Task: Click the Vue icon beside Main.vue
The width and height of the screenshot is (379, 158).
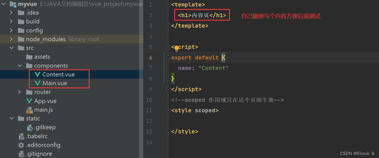Action: pos(37,83)
